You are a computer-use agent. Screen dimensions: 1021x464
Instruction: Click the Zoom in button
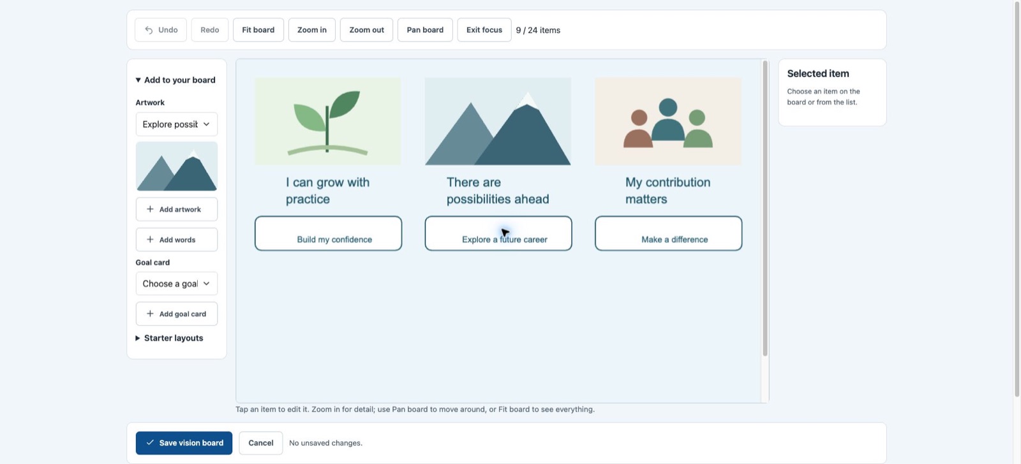[312, 30]
